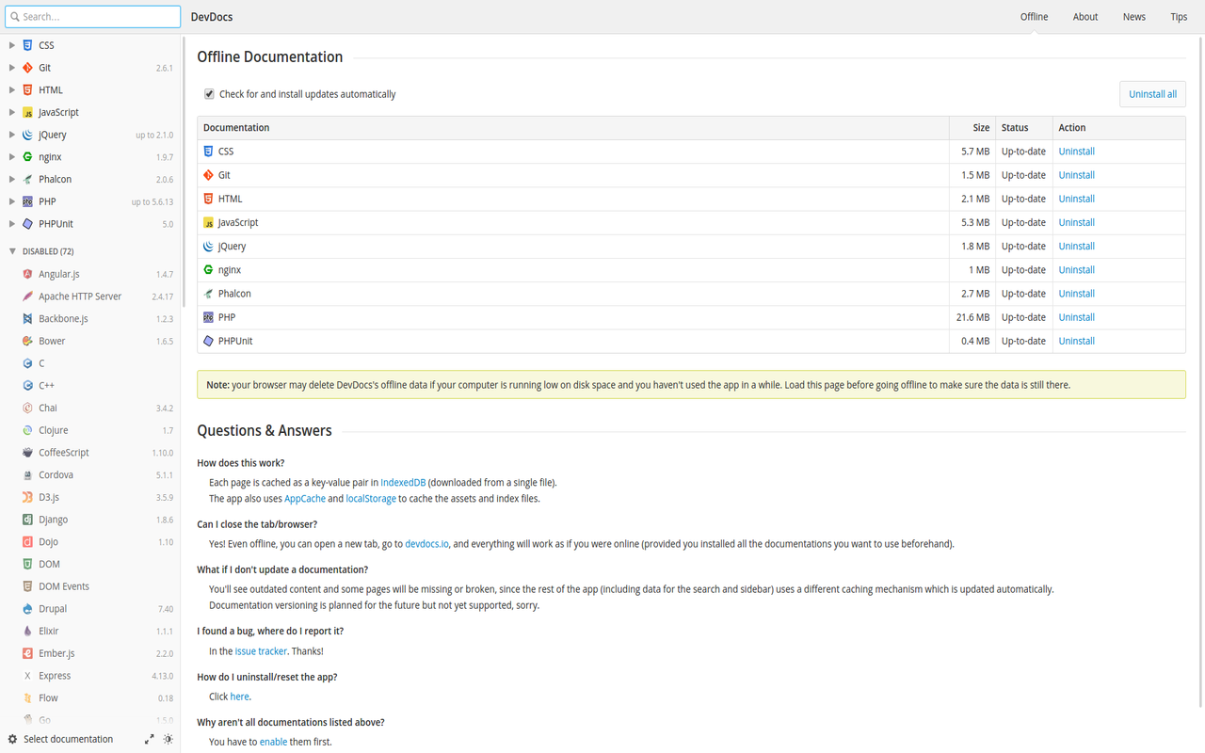The height and width of the screenshot is (753, 1205).
Task: Click the Uninstall all button
Action: point(1152,94)
